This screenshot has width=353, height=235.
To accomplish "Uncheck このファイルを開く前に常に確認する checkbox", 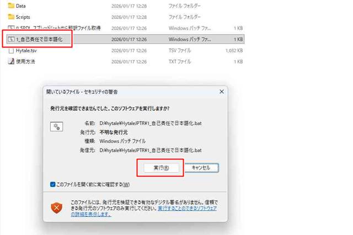I will click(53, 184).
